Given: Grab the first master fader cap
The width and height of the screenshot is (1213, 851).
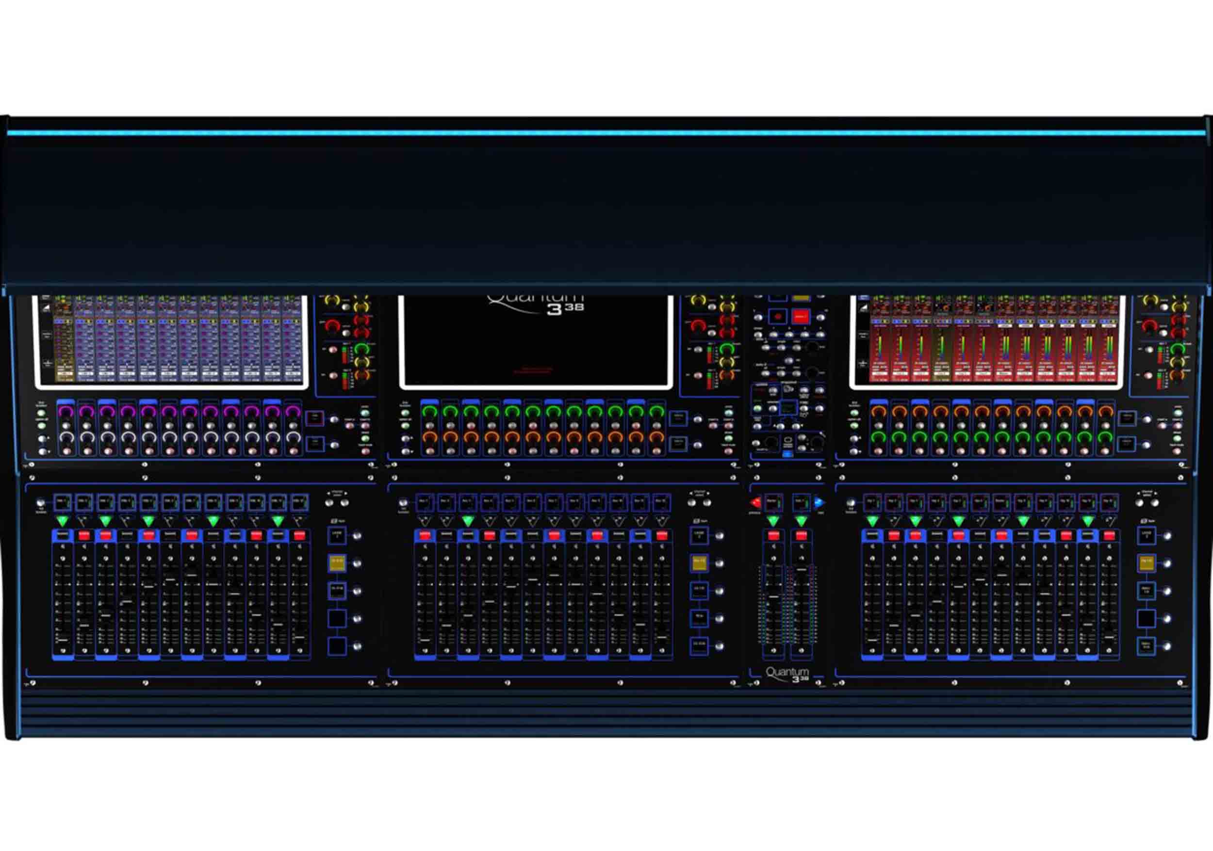Looking at the screenshot, I should point(773,597).
